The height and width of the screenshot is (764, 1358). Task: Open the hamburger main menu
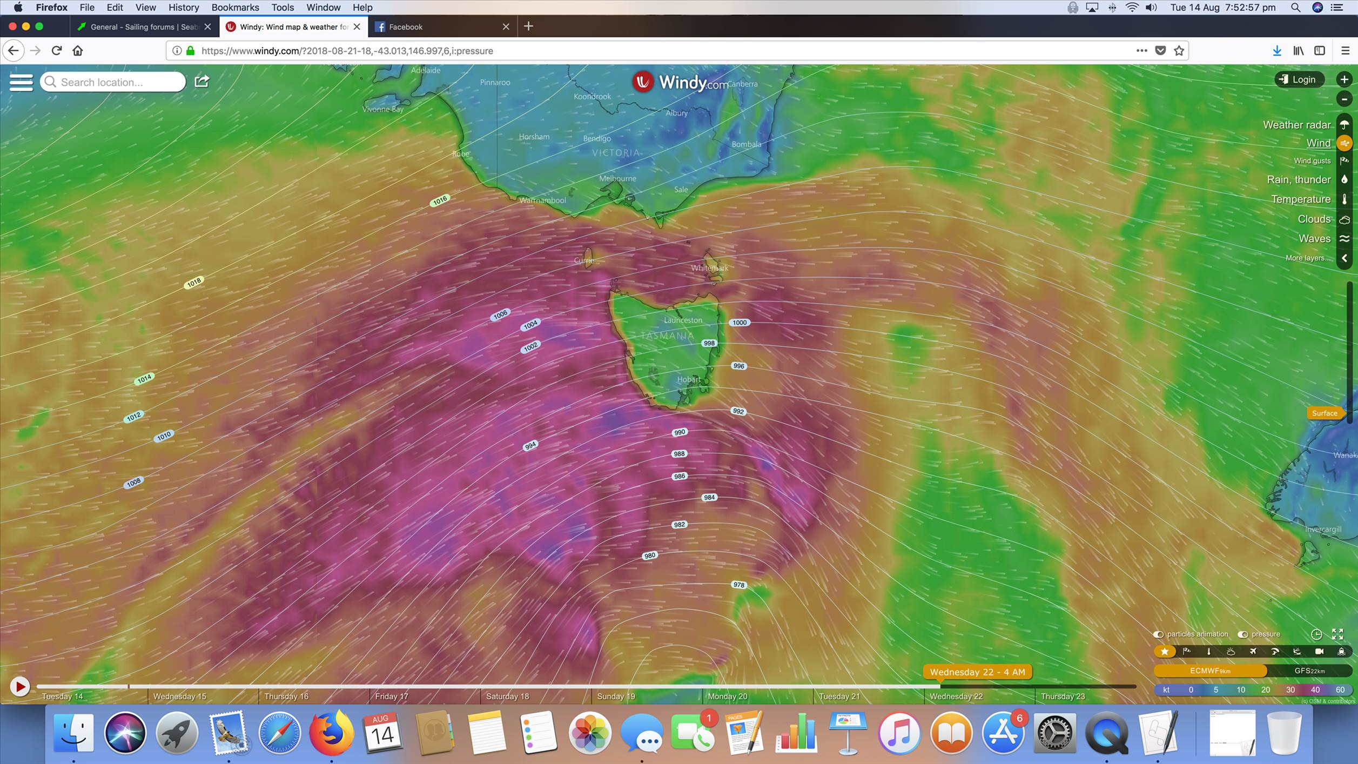click(21, 82)
